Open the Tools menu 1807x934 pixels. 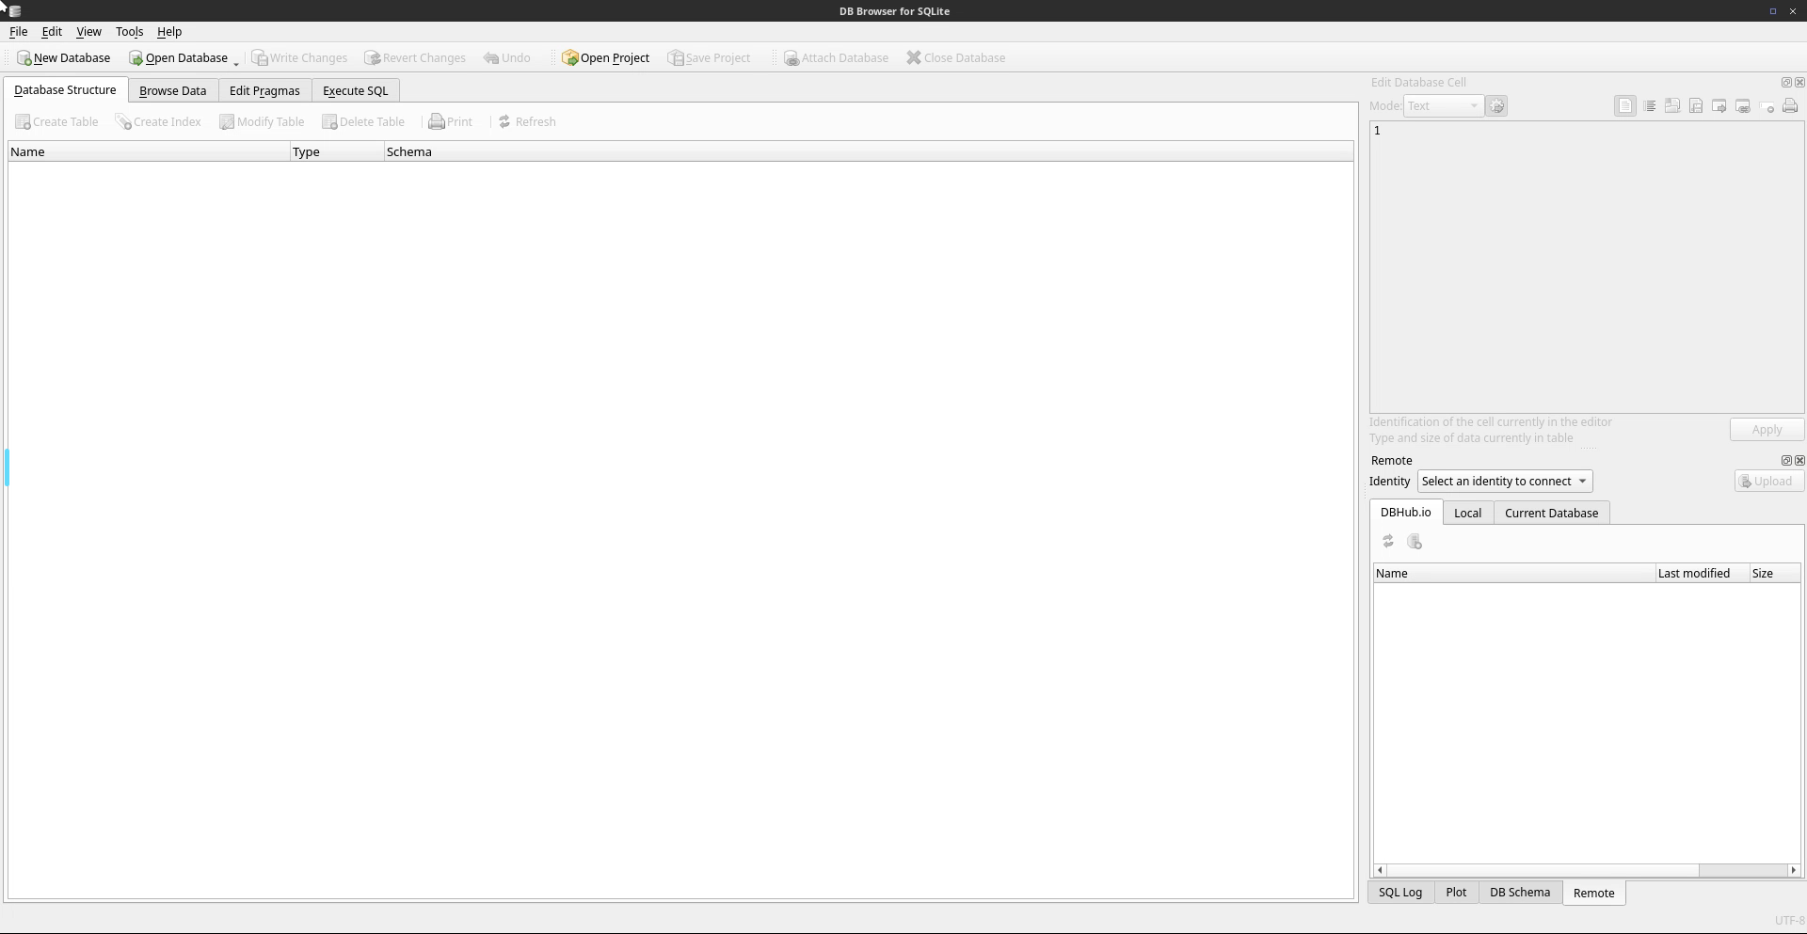tap(129, 32)
